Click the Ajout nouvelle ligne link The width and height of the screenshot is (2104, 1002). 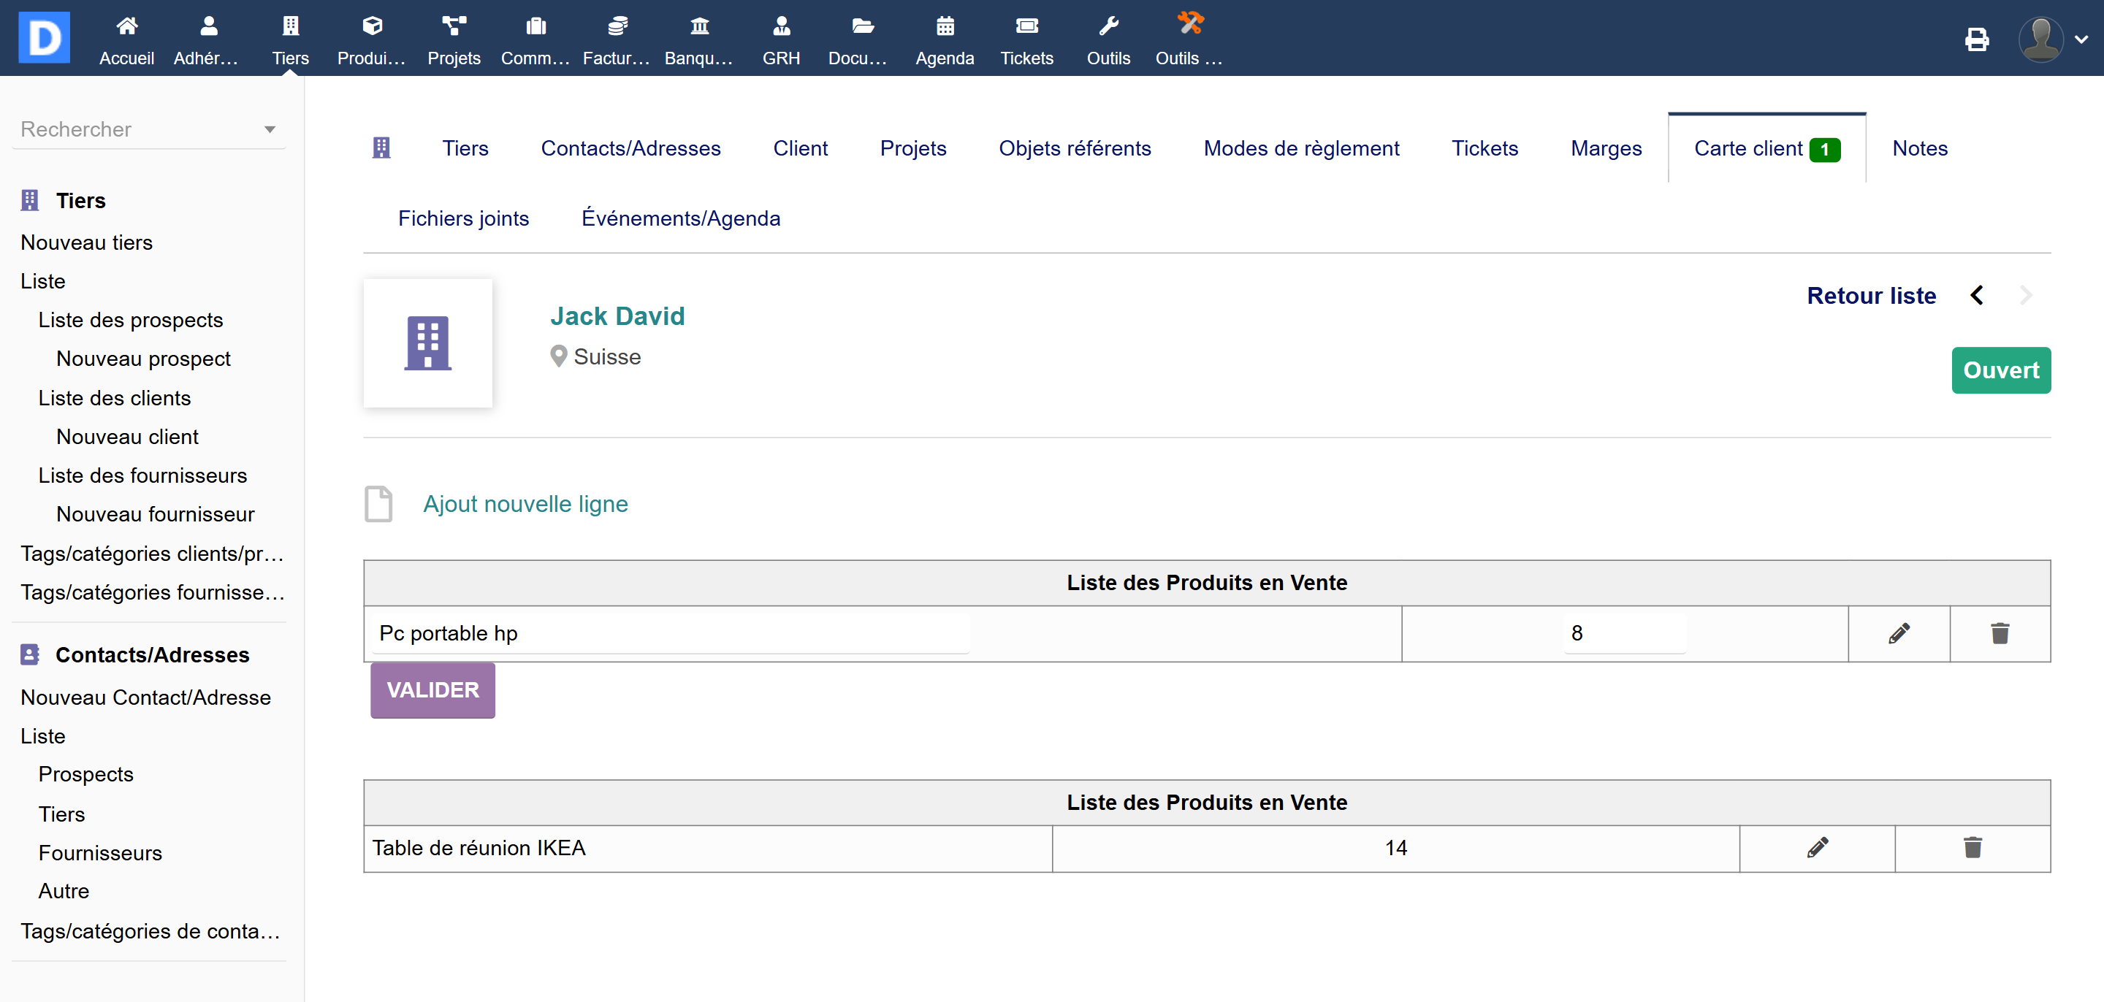525,504
